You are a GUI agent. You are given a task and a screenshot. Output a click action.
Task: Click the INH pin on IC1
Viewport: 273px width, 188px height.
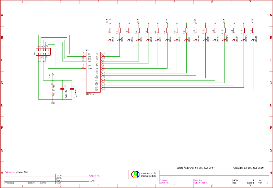(x=90, y=69)
